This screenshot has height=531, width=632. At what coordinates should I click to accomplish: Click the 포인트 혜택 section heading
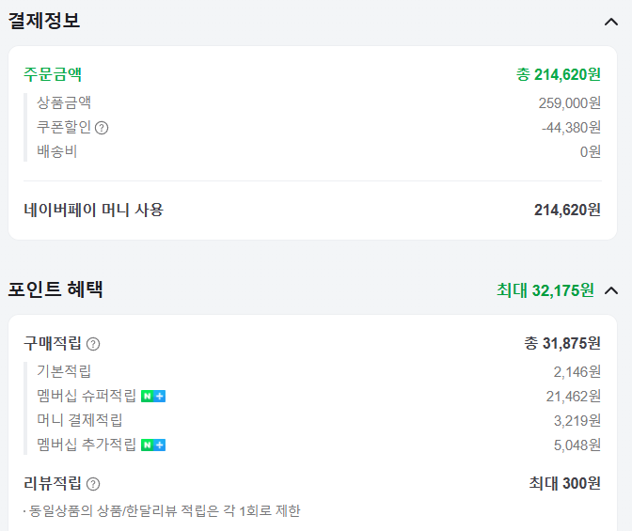click(x=55, y=289)
